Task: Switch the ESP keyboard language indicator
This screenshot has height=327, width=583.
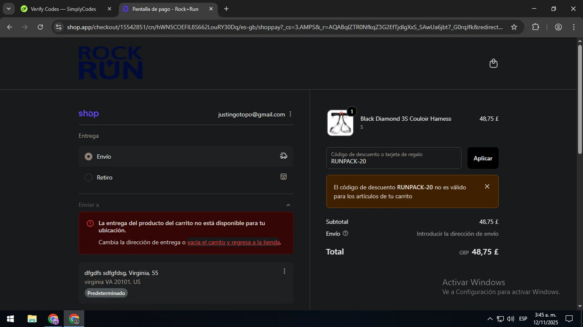Action: [x=523, y=319]
